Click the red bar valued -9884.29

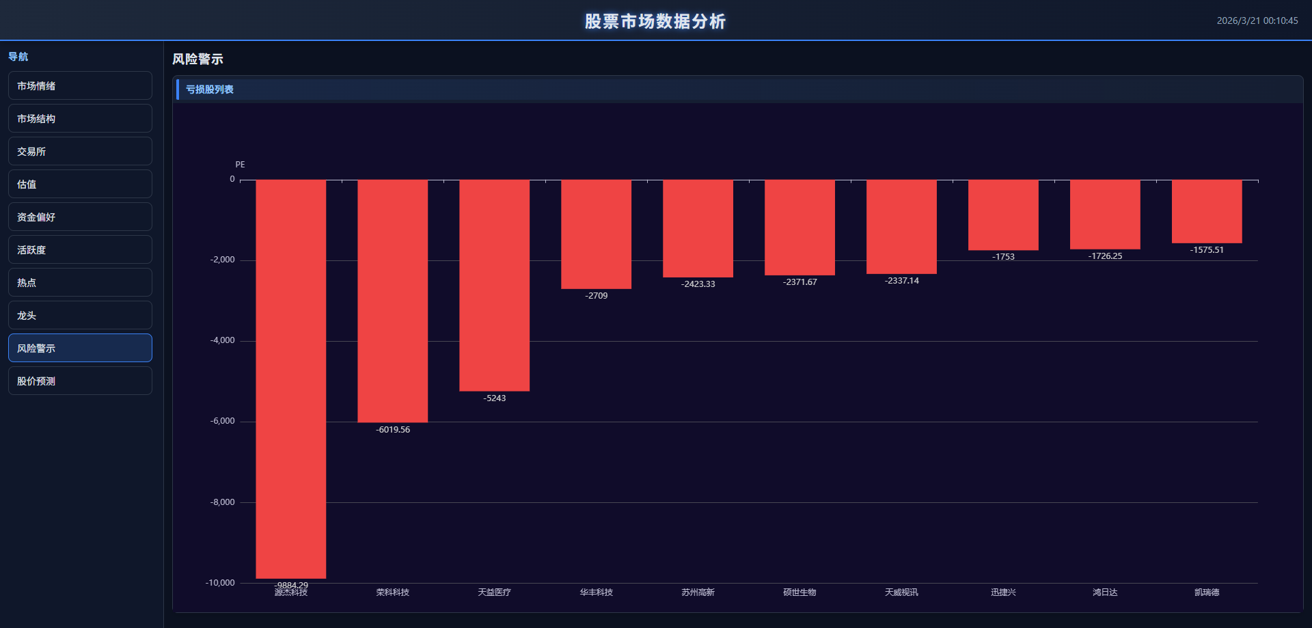pyautogui.click(x=291, y=379)
